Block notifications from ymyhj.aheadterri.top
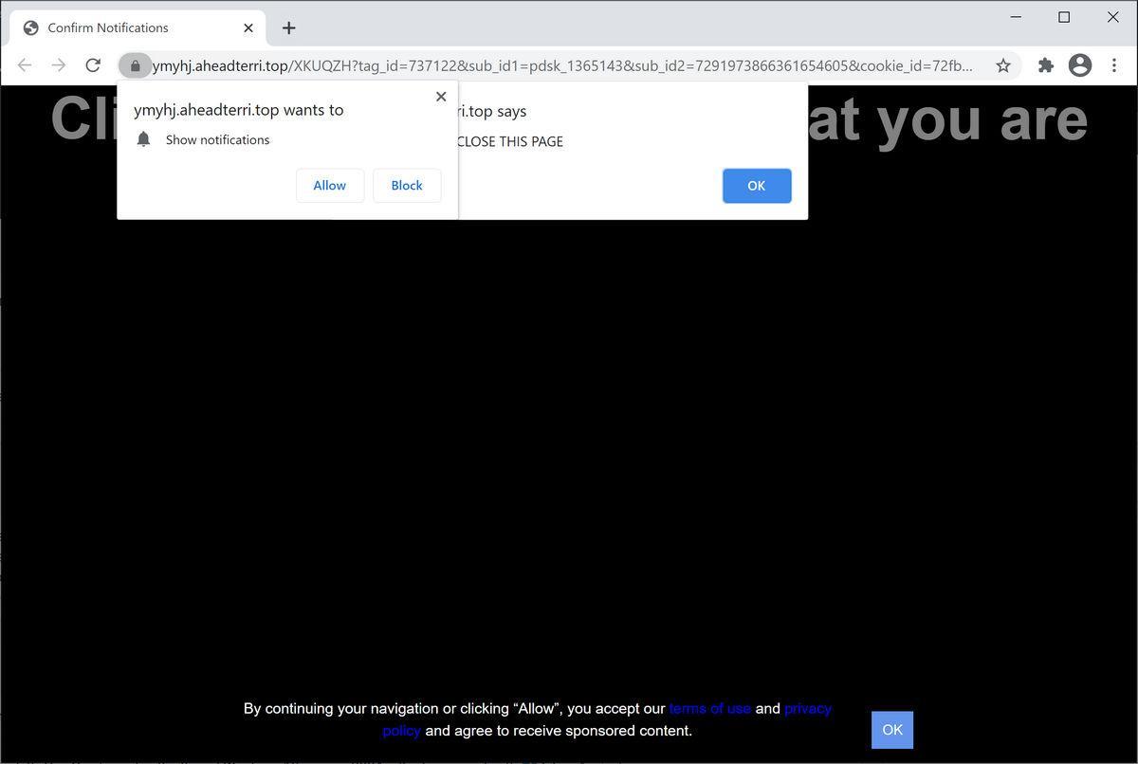 [407, 185]
